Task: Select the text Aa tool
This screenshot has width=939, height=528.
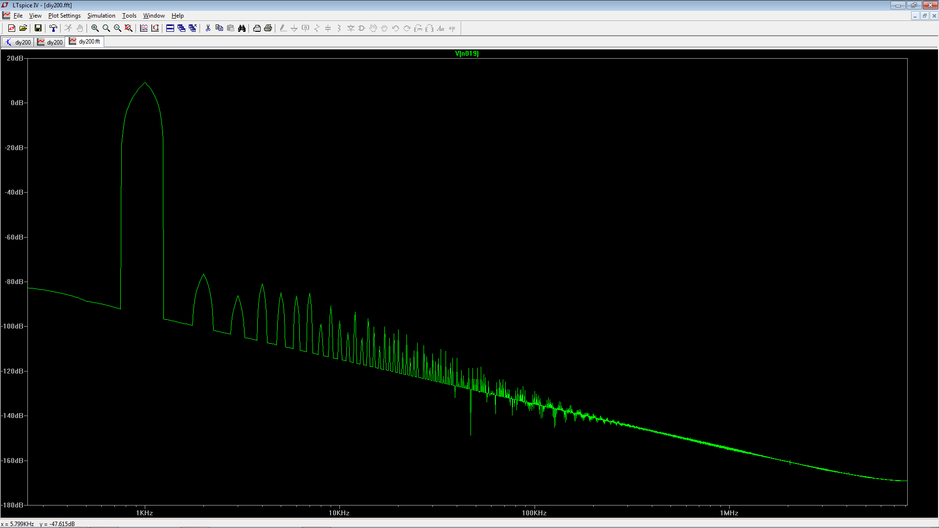Action: (441, 28)
